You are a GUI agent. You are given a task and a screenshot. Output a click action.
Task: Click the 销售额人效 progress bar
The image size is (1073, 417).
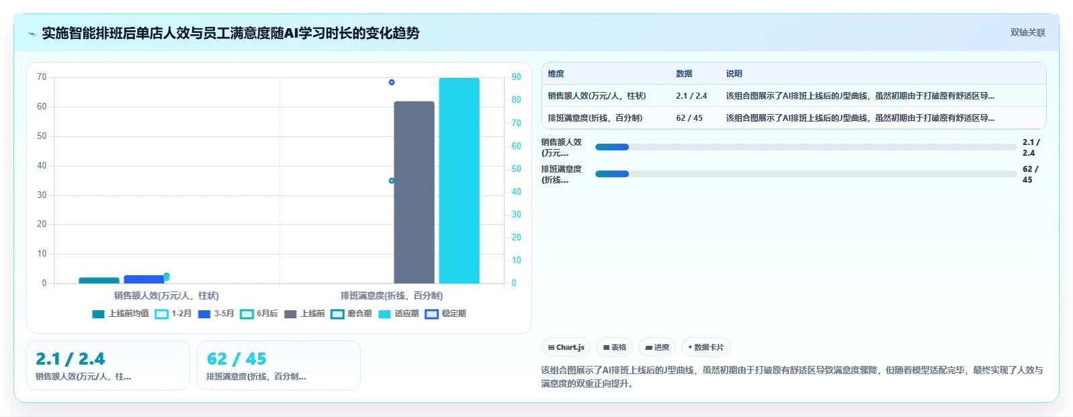click(806, 147)
